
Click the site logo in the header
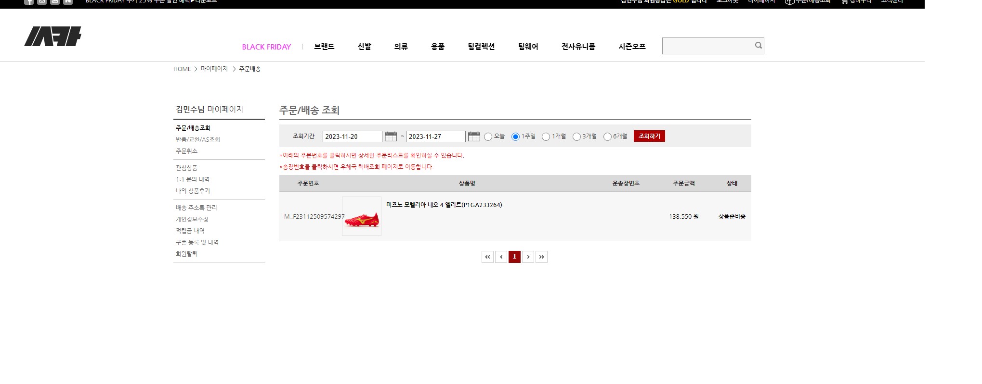(53, 37)
